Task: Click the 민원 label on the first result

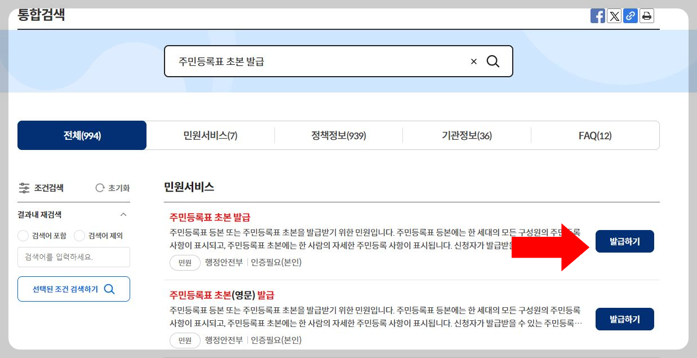Action: 185,262
